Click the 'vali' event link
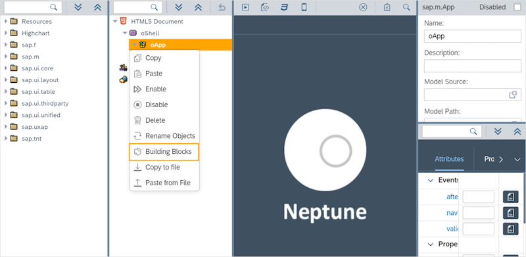Screen dimensions: 526x257 [x=452, y=229]
